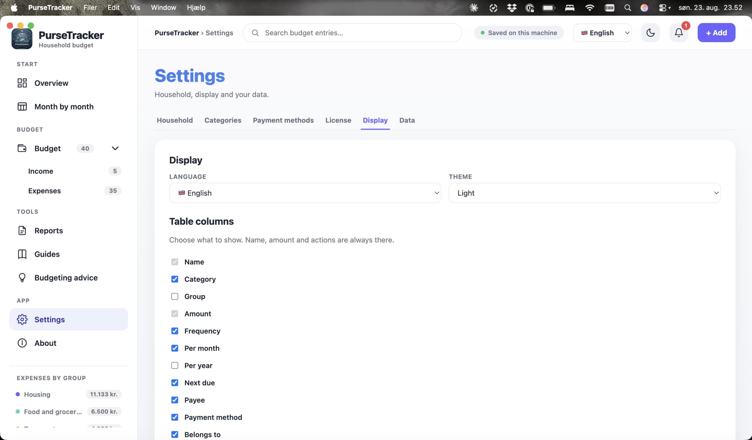Click the Budgeting advice lightbulb icon

(x=22, y=278)
